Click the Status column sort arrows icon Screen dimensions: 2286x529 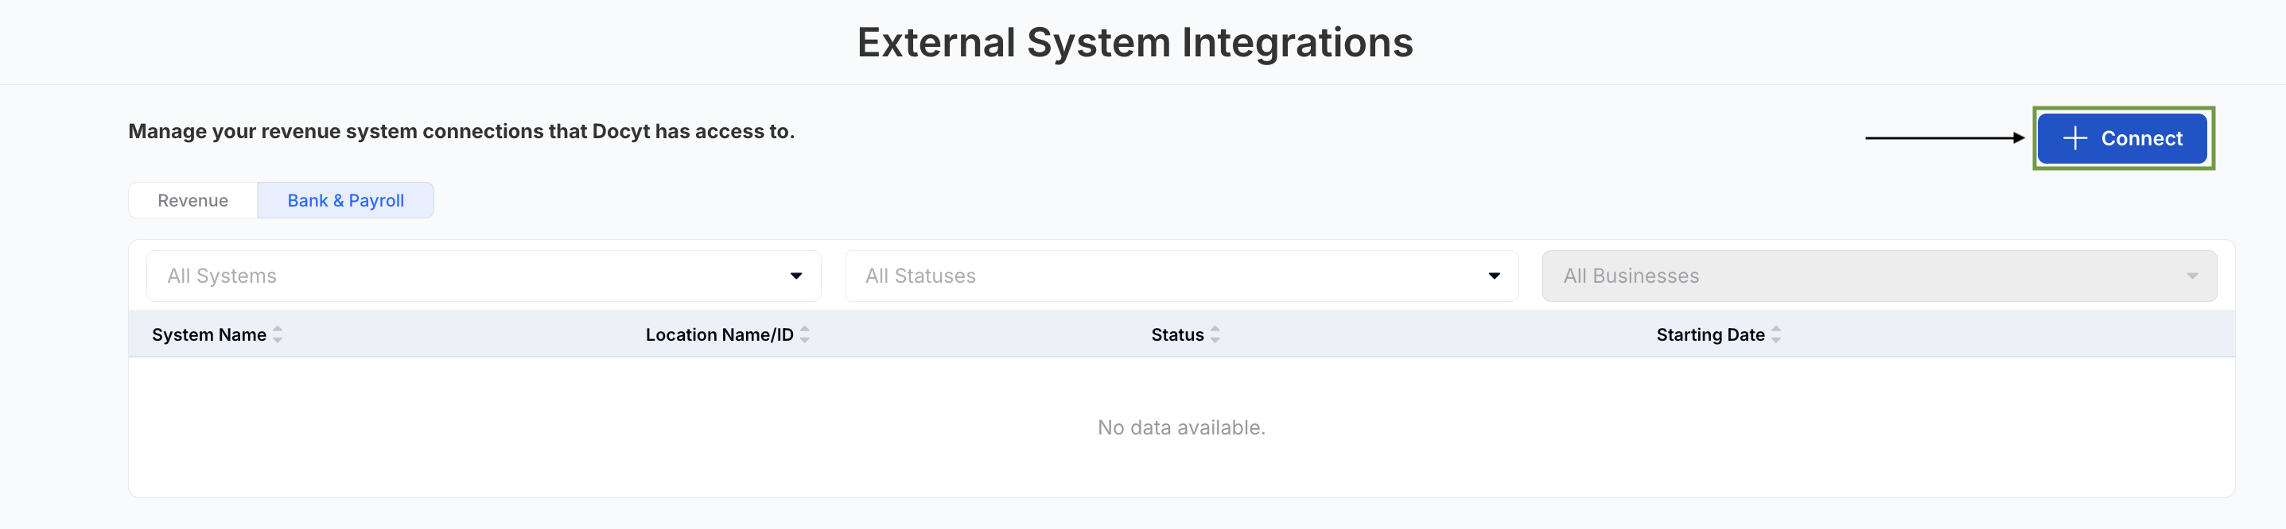pyautogui.click(x=1215, y=335)
